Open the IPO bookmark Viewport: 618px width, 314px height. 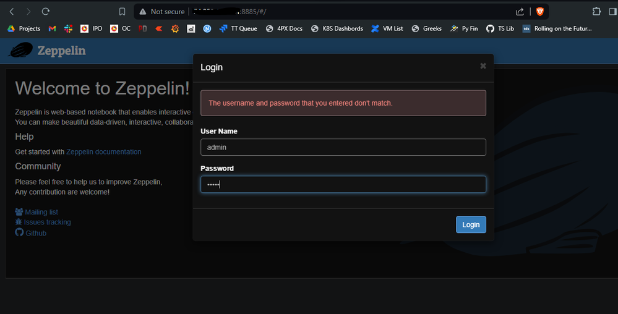(x=92, y=28)
